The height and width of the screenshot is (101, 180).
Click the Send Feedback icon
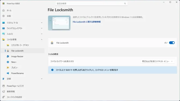[3, 97]
